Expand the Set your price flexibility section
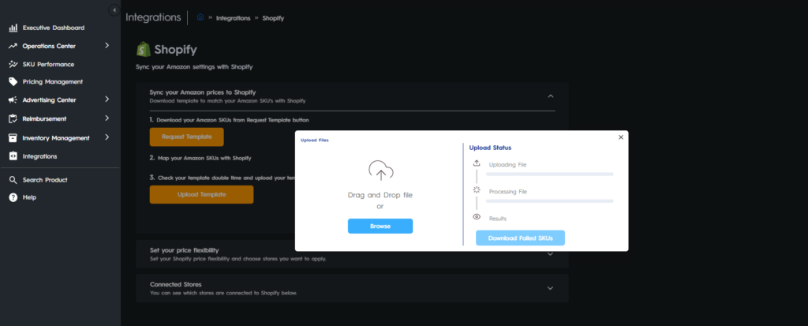This screenshot has width=808, height=326. point(550,254)
